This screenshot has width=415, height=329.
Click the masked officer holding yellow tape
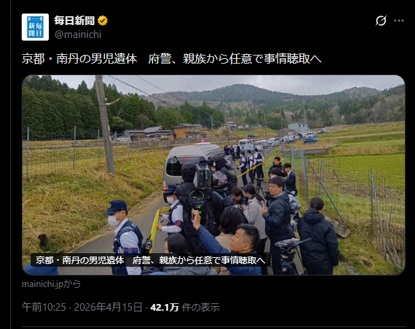click(171, 210)
